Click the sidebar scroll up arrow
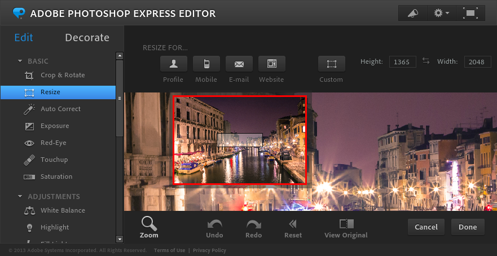The width and height of the screenshot is (497, 256). point(120,56)
